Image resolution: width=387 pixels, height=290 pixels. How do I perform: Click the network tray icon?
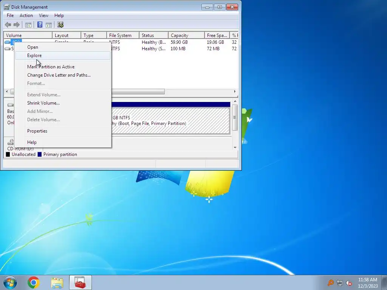340,283
